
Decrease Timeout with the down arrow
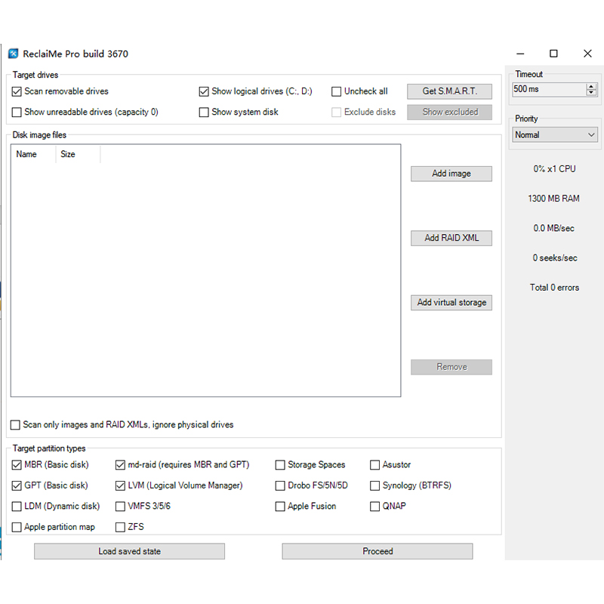[x=591, y=92]
